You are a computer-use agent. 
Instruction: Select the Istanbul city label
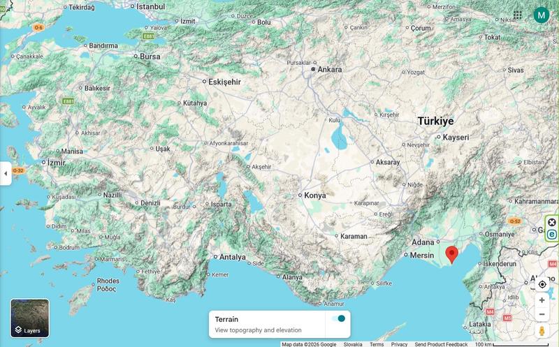click(150, 6)
